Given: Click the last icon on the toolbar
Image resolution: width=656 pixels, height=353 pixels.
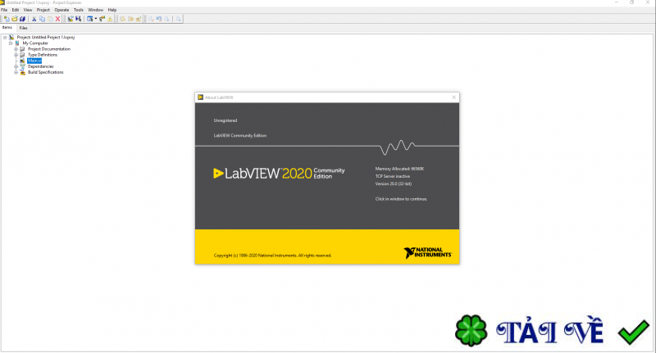Looking at the screenshot, I should pyautogui.click(x=178, y=19).
